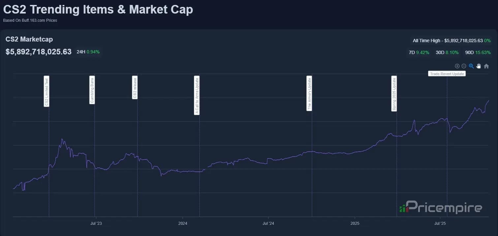Viewport: 498px width, 236px height.
Task: Click the CS2 Marketcap panel title
Action: pyautogui.click(x=29, y=39)
